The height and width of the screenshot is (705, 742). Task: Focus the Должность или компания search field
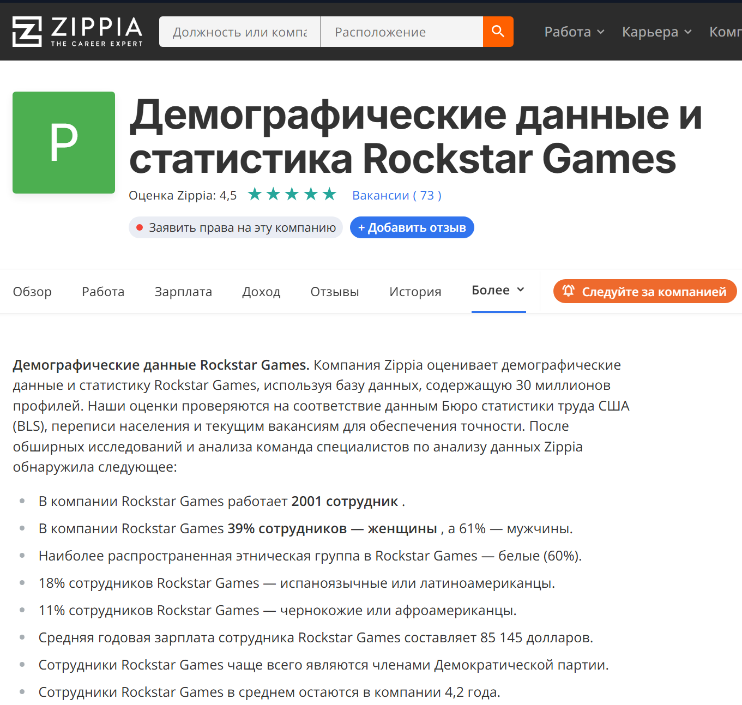pos(240,32)
